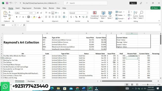Open Format as Table dropdown

pos(103,15)
